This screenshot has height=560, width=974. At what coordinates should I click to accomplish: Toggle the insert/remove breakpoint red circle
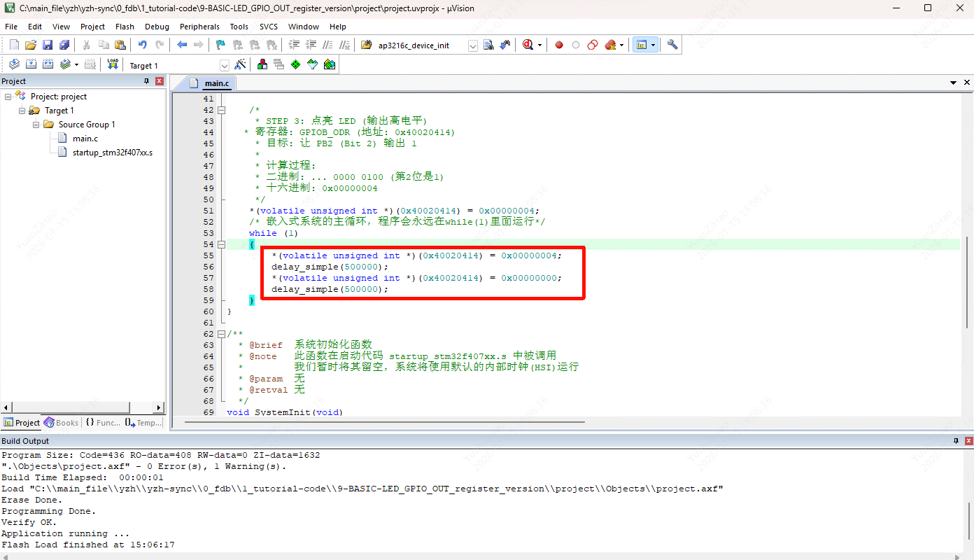559,45
